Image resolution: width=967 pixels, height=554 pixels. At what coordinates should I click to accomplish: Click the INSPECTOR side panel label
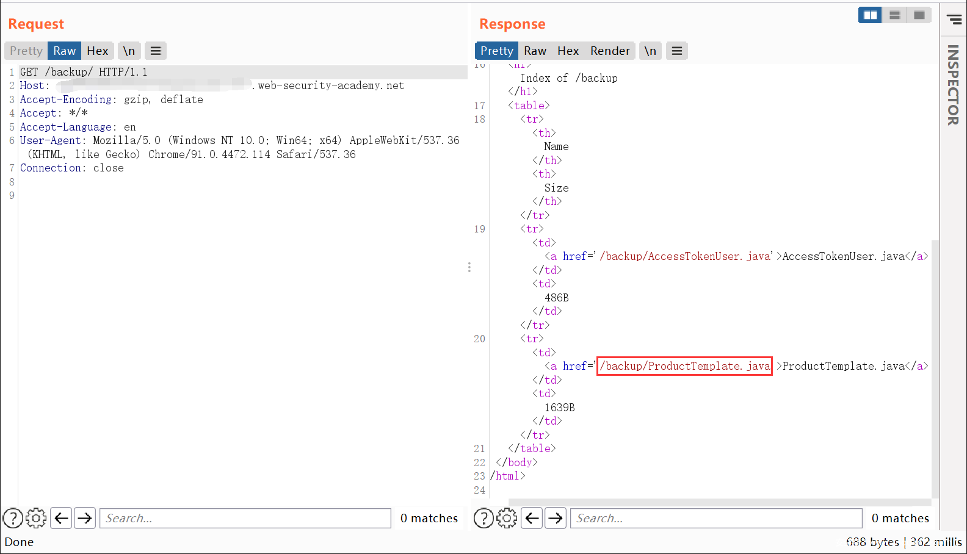[953, 85]
